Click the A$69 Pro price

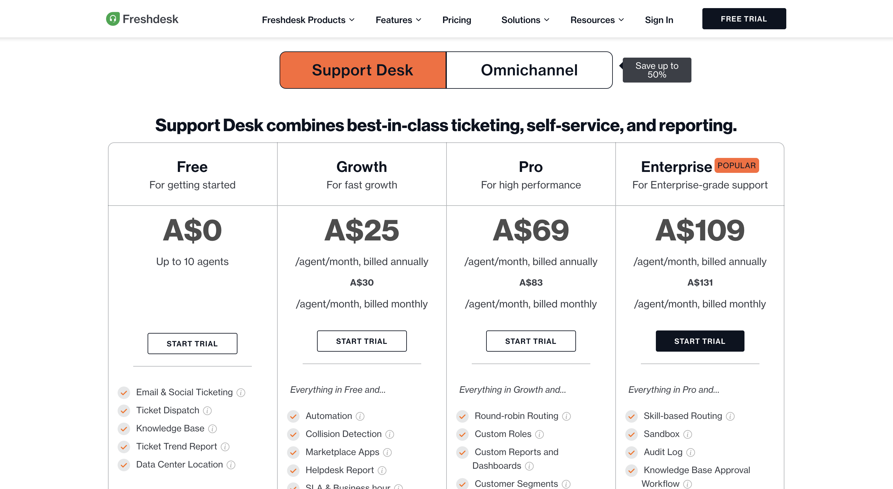pos(531,230)
